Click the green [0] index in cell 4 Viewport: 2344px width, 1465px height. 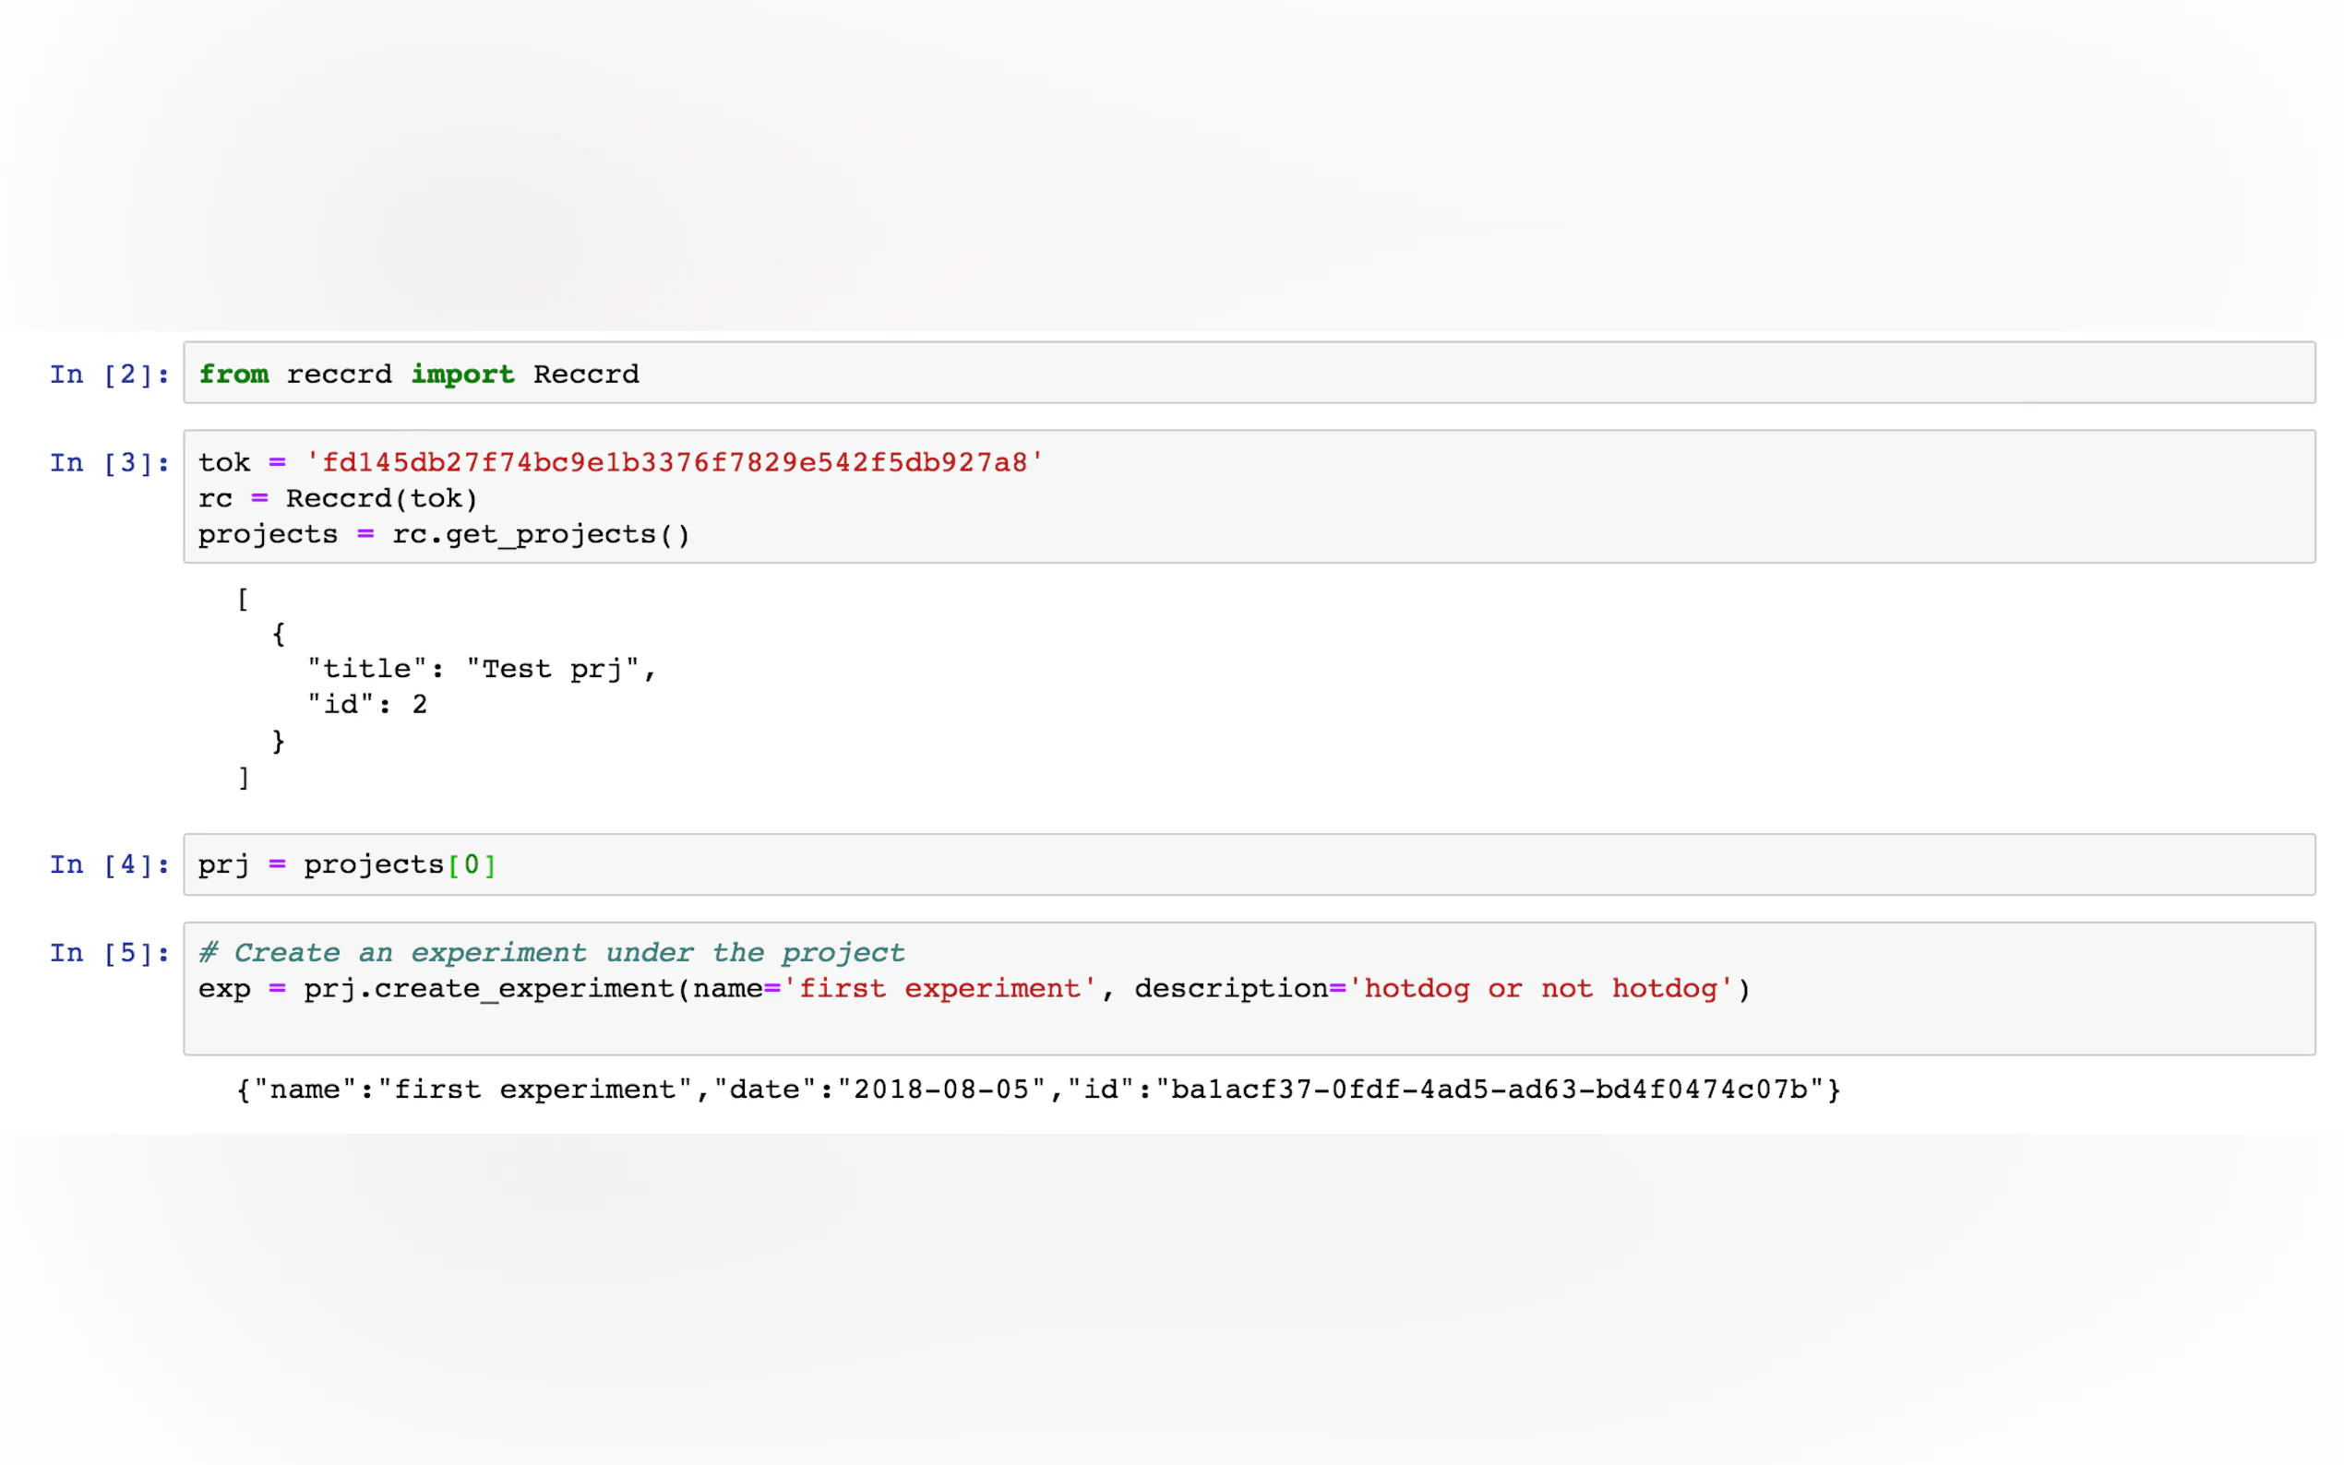[x=472, y=864]
